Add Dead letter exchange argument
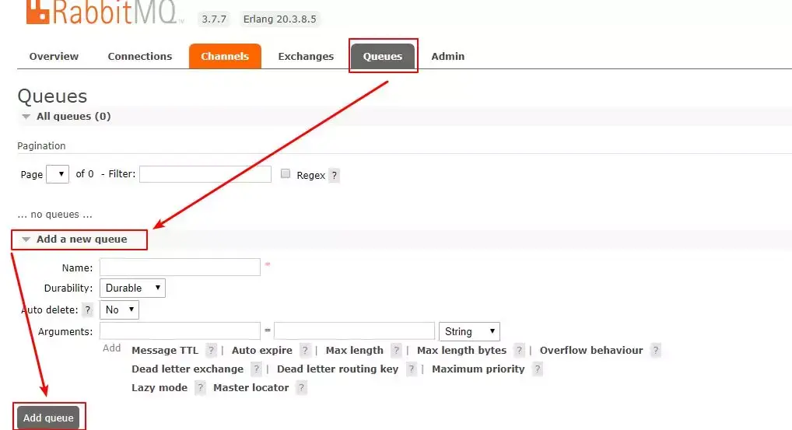The width and height of the screenshot is (792, 430). coord(187,369)
